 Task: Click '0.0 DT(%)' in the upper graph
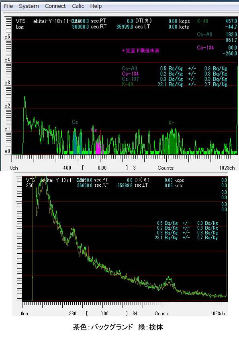(x=139, y=21)
